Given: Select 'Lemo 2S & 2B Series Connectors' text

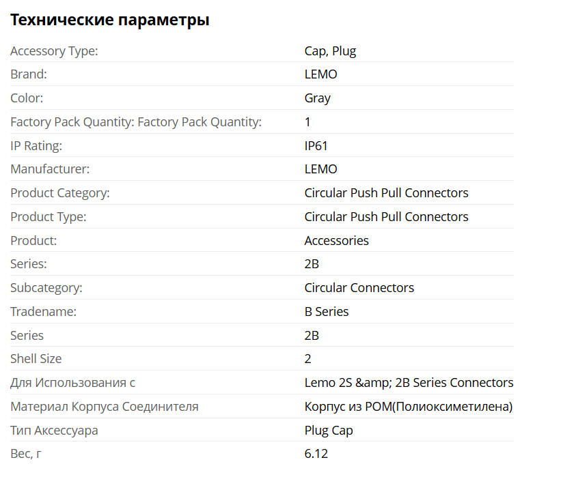Looking at the screenshot, I should 409,383.
